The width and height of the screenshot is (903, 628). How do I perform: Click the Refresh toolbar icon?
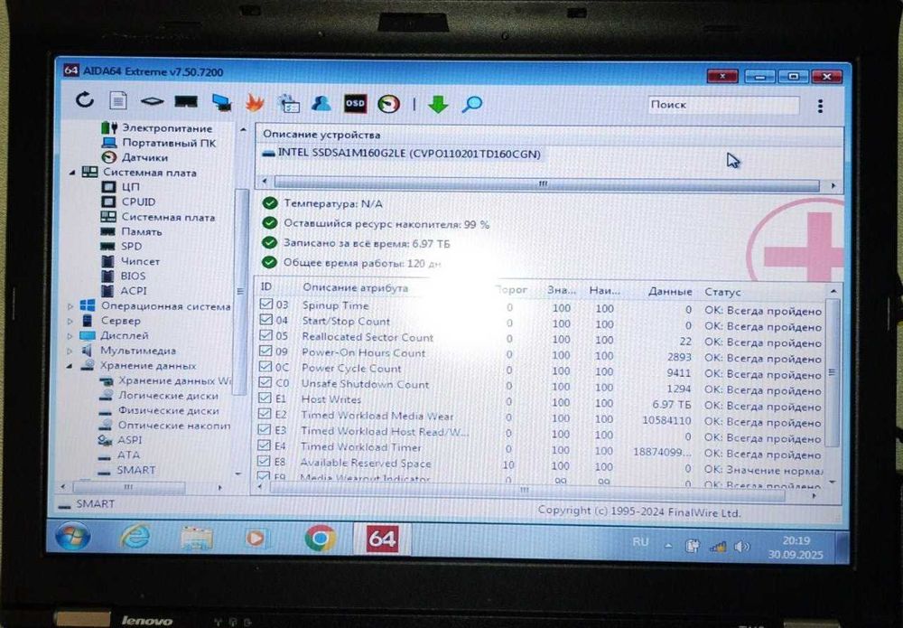(x=85, y=99)
